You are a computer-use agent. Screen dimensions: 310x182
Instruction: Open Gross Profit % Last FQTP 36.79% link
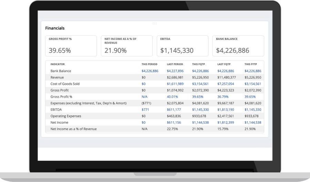coord(223,97)
